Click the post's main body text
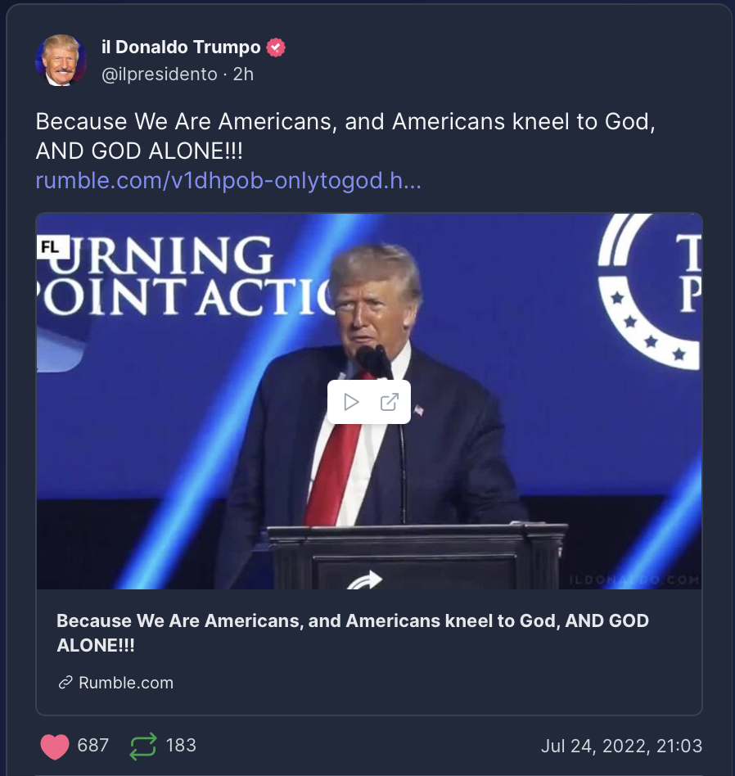Image resolution: width=735 pixels, height=776 pixels. click(x=345, y=136)
